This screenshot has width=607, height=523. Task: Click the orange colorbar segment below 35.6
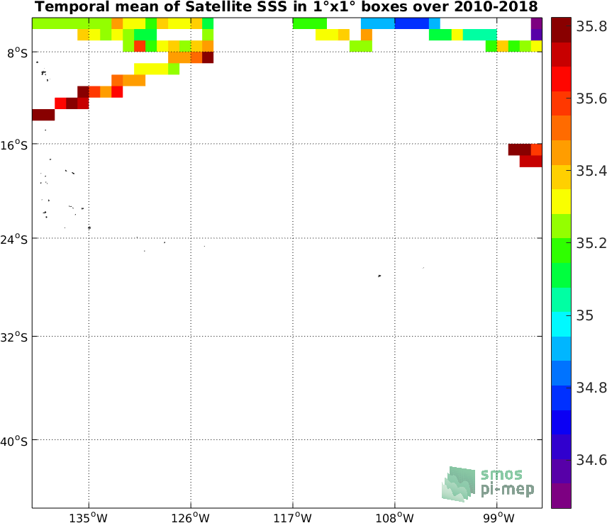(561, 128)
